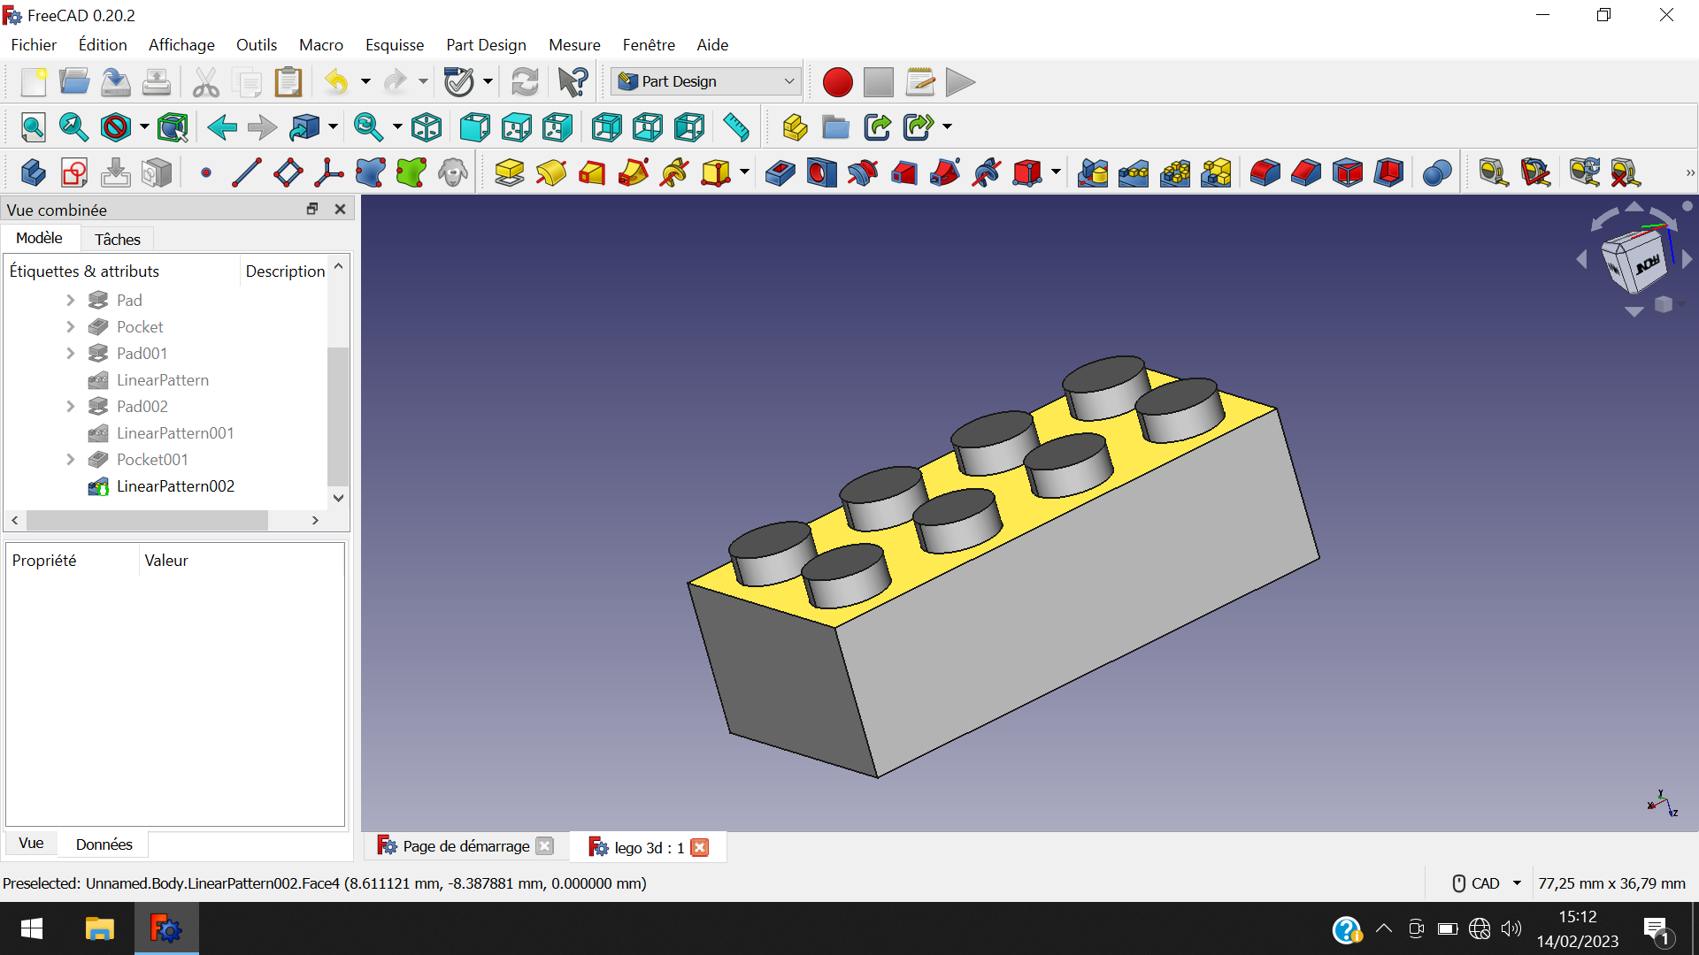
Task: Select LinearPattern002 in the tree
Action: (175, 486)
